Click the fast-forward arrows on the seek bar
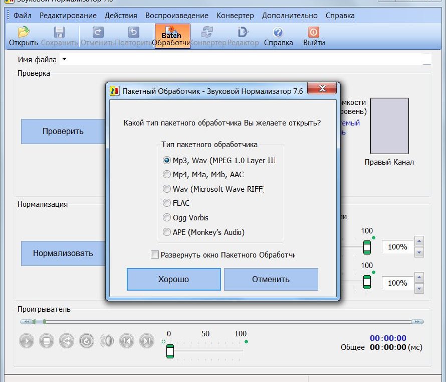This screenshot has width=446, height=382. click(x=417, y=322)
